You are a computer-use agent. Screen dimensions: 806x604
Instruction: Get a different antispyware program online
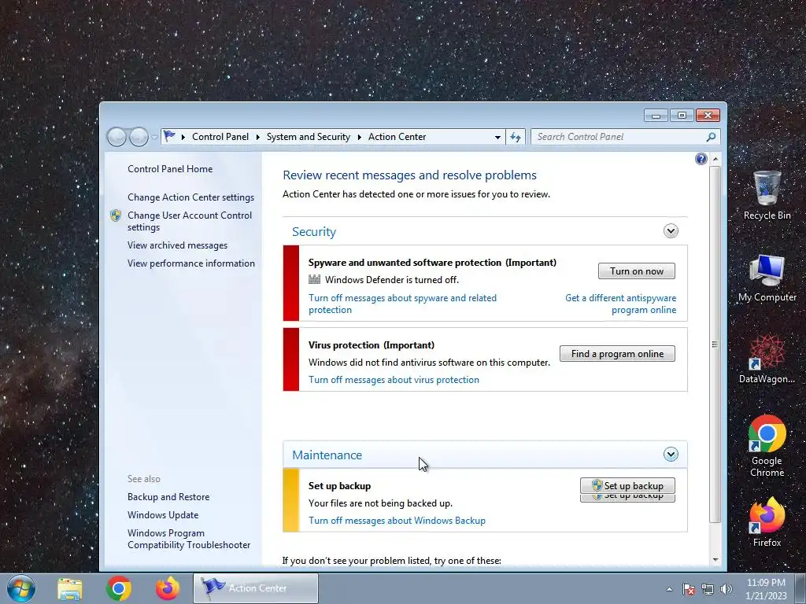coord(621,304)
